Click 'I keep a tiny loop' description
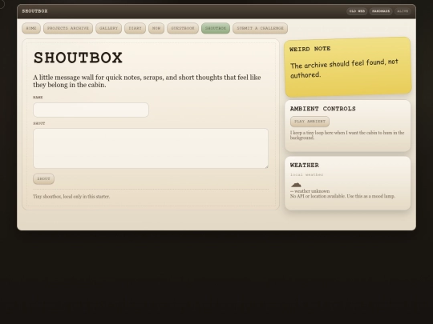The width and height of the screenshot is (433, 324). [x=347, y=135]
